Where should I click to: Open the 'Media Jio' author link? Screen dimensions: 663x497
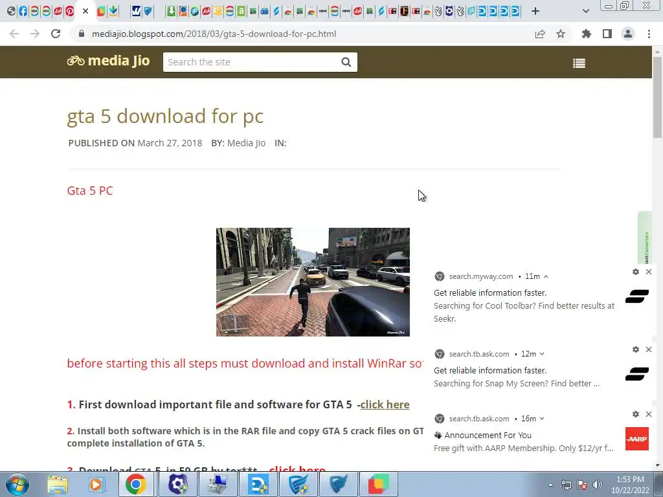point(247,143)
